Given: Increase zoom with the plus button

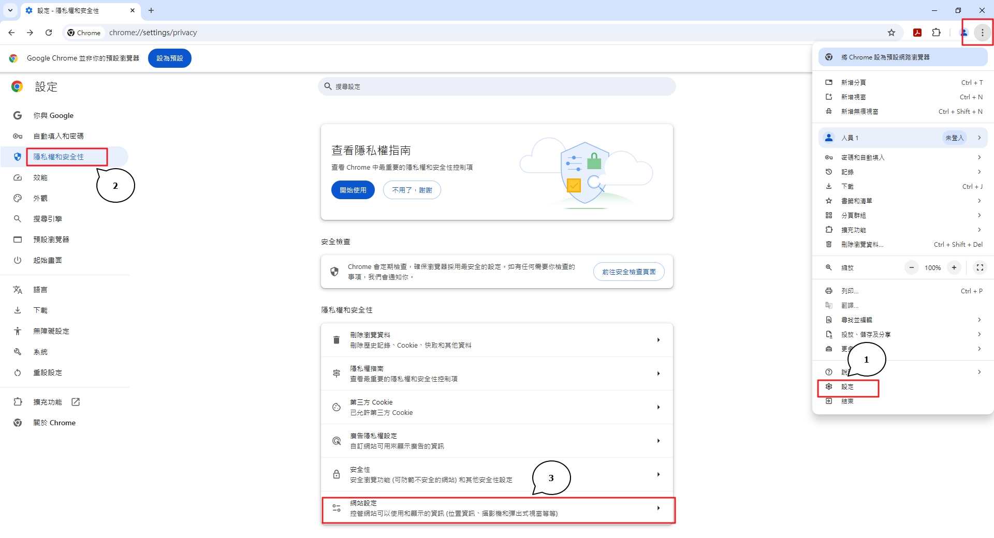Looking at the screenshot, I should (954, 267).
